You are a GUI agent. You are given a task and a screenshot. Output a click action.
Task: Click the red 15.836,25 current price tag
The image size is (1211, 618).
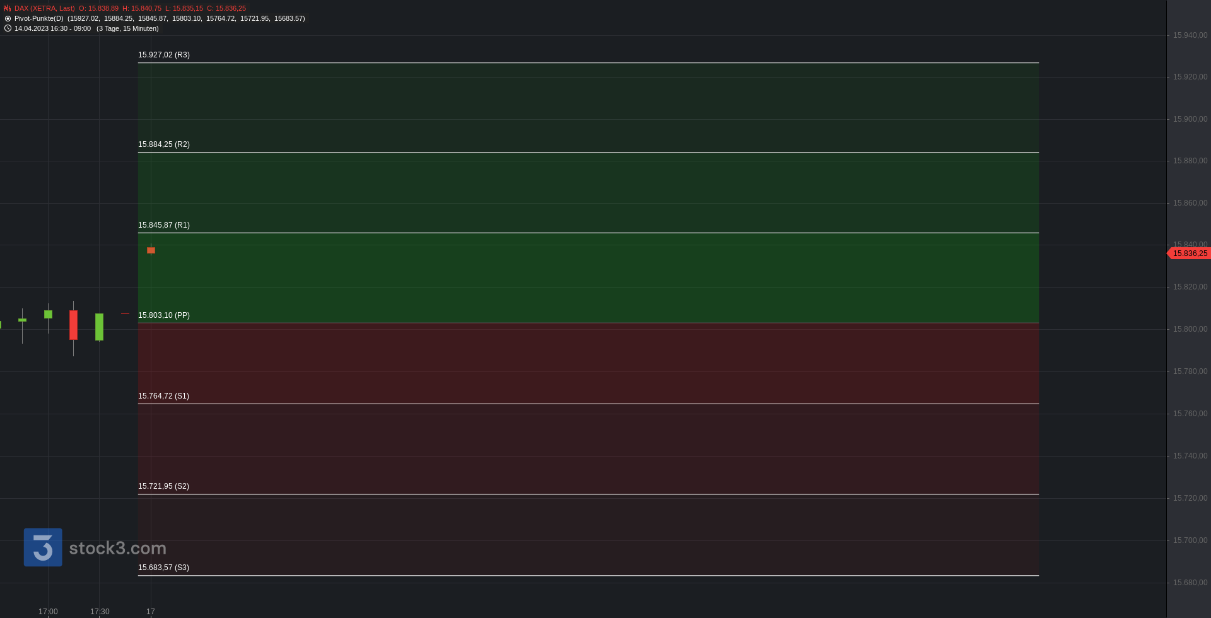coord(1189,254)
